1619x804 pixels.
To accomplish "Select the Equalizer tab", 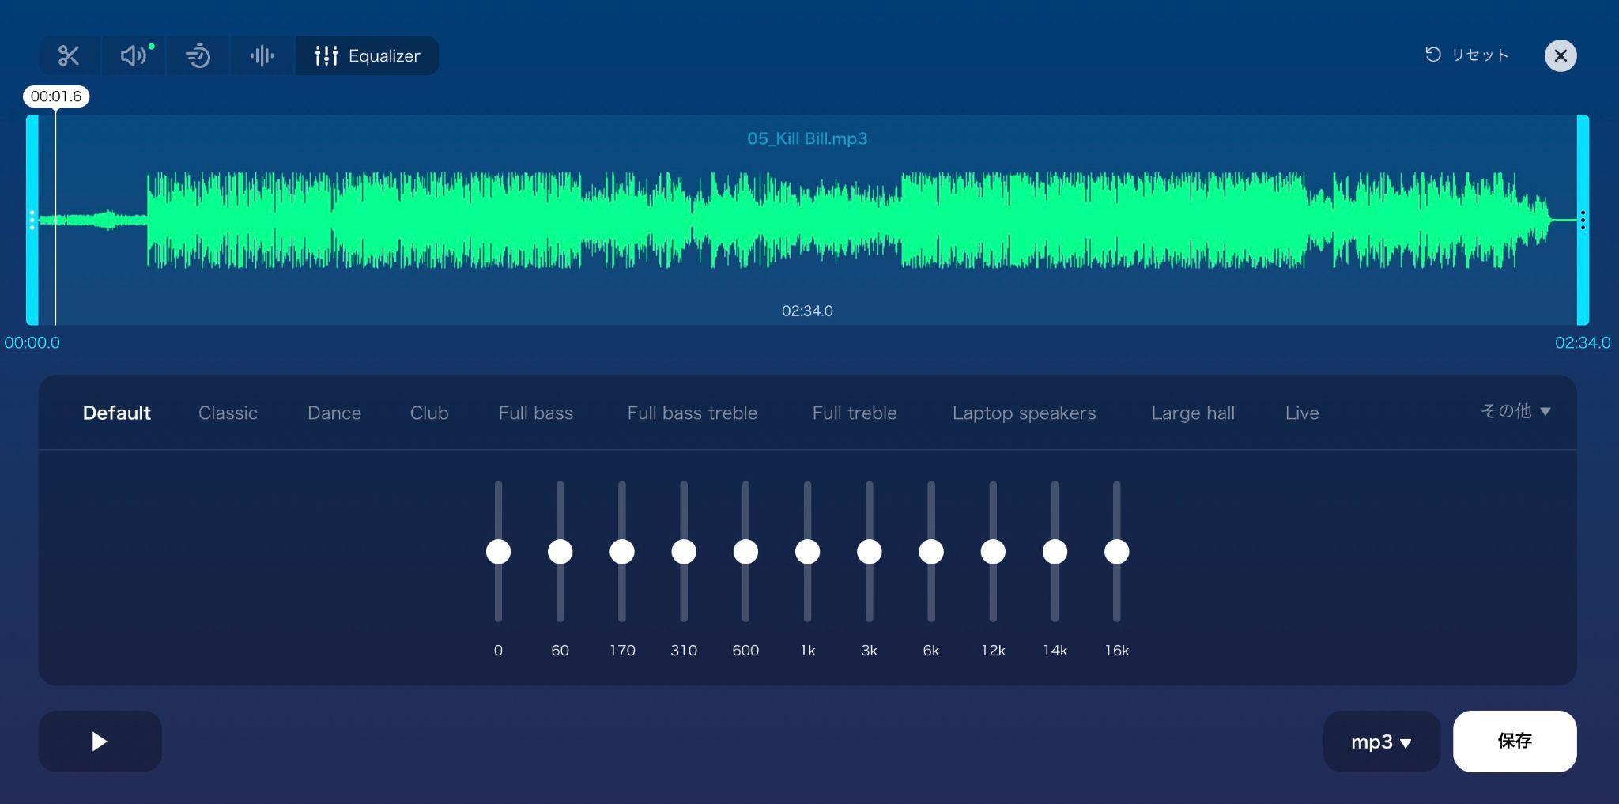I will click(367, 55).
